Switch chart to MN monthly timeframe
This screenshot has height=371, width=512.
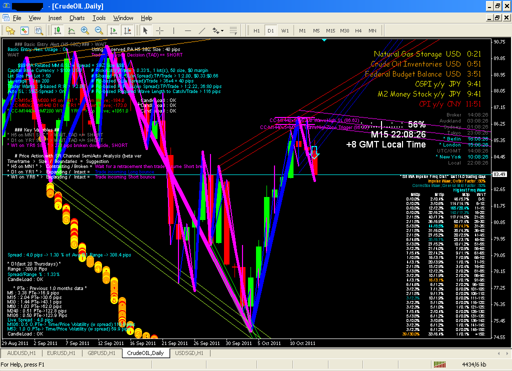372,30
